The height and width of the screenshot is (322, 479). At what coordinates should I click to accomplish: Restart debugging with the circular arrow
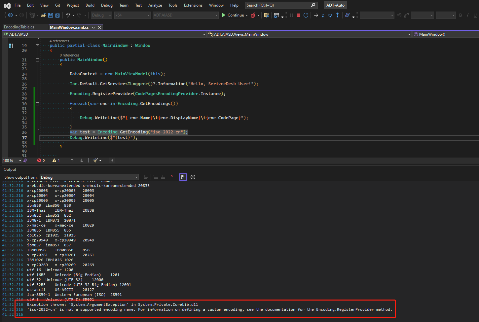coord(306,15)
